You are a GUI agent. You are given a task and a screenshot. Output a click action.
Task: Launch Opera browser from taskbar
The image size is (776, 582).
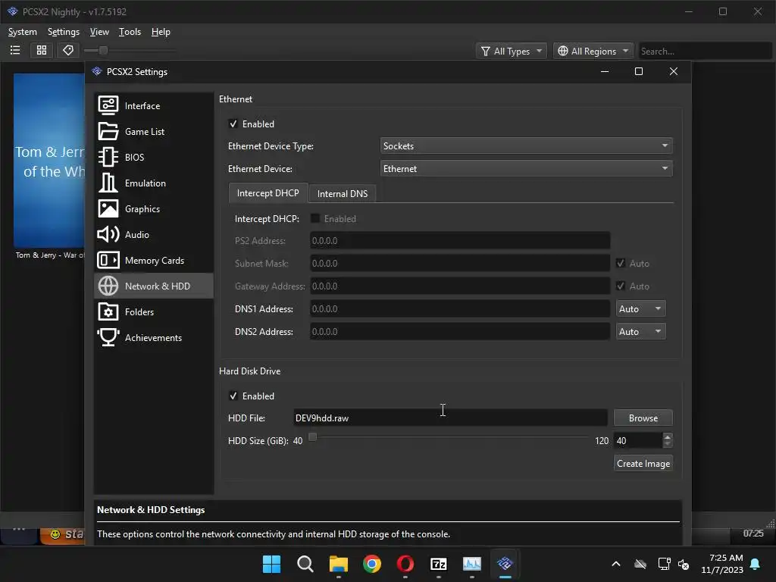[405, 564]
